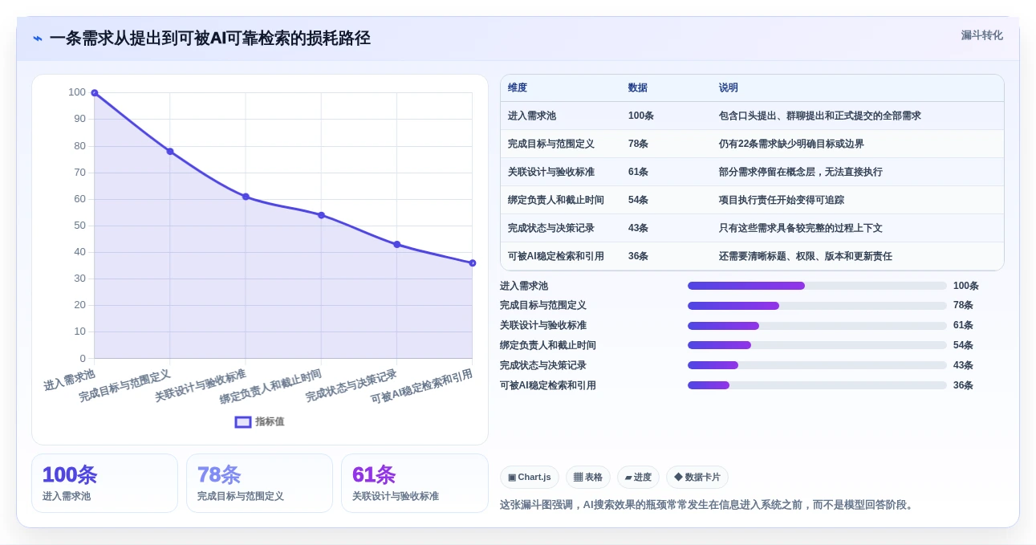The width and height of the screenshot is (1036, 545).
Task: Click the 43条 value in the table
Action: point(638,228)
